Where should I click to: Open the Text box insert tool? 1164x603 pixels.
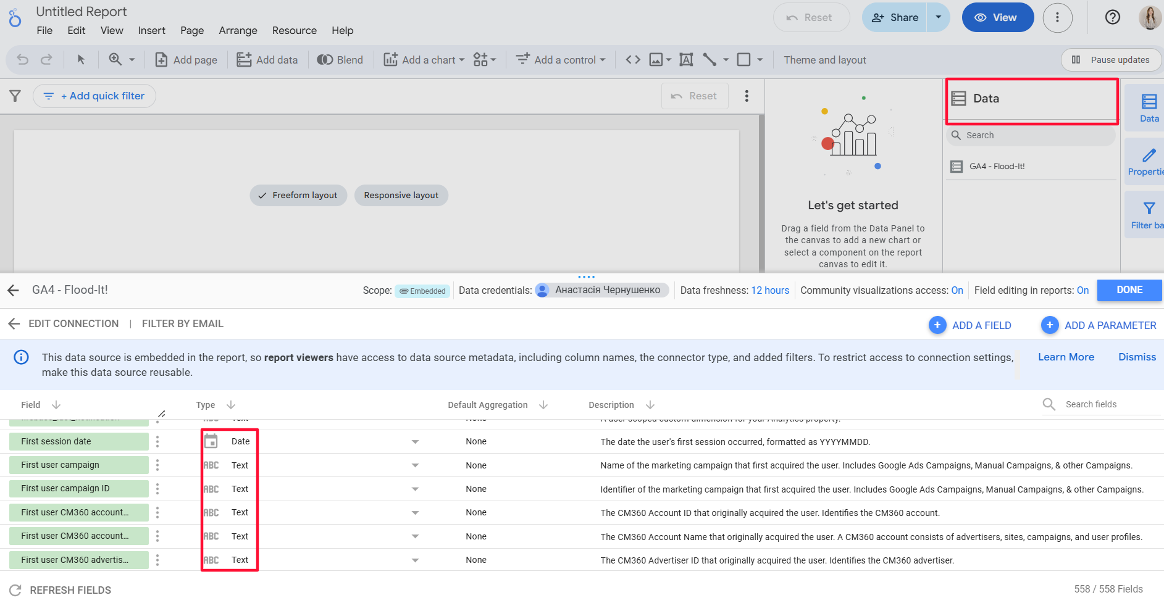(x=686, y=59)
